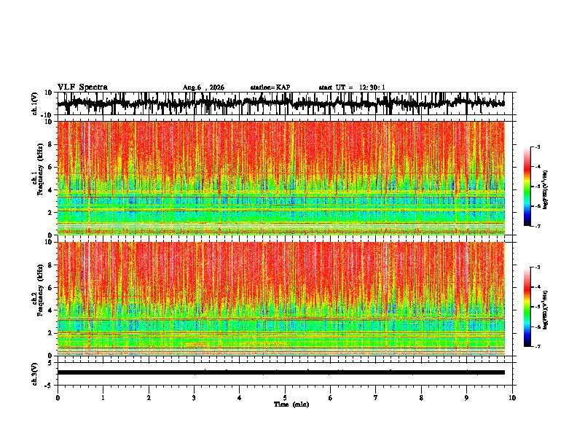Image resolution: width=577 pixels, height=446 pixels.
Task: Click the lower color scale bar
Action: (x=527, y=307)
